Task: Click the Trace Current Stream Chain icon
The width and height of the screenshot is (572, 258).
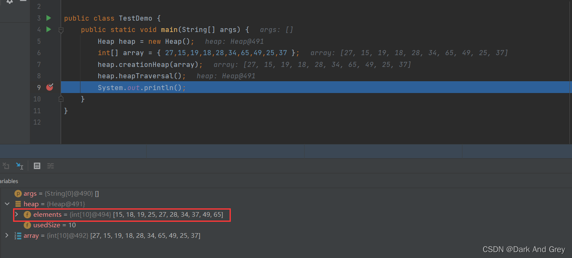Action: [51, 166]
